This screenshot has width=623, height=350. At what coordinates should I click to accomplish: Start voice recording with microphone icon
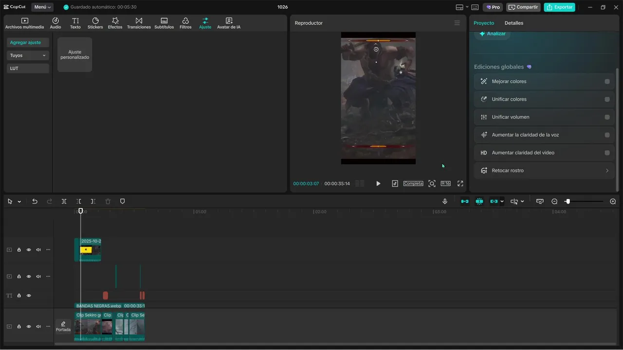445,201
